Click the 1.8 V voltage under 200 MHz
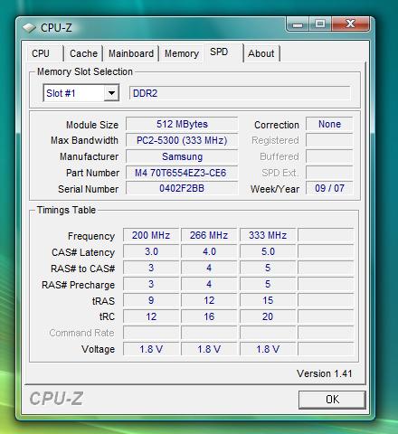The image size is (398, 434). pos(151,349)
